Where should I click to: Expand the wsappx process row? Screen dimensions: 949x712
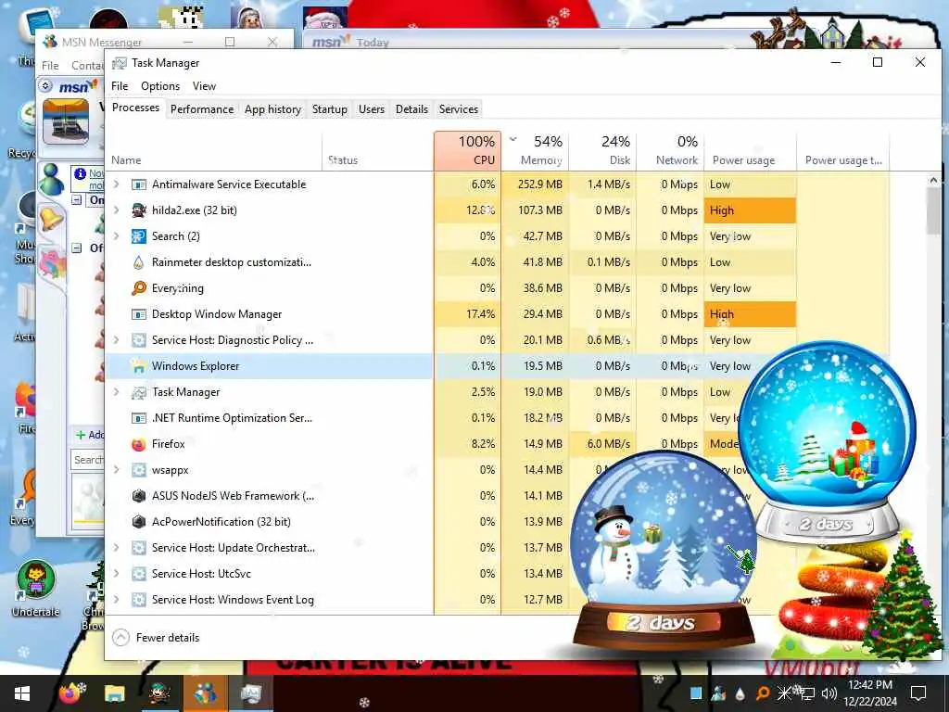tap(116, 470)
